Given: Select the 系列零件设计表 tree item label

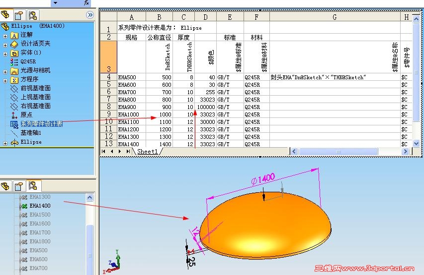Looking at the screenshot, I should tap(42, 124).
